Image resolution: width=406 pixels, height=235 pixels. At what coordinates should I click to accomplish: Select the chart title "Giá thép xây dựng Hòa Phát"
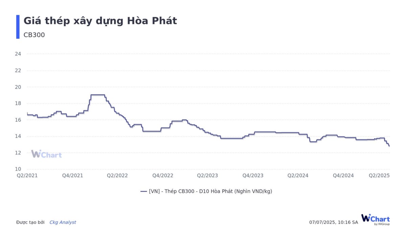pos(100,21)
